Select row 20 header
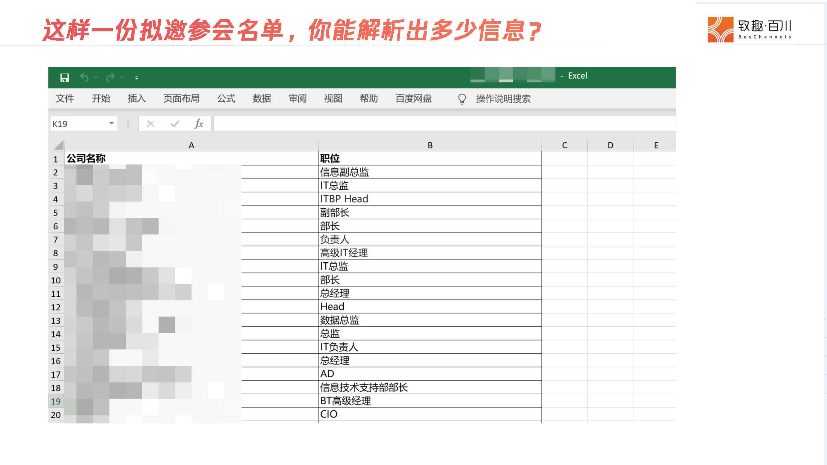The height and width of the screenshot is (465, 827). 56,414
